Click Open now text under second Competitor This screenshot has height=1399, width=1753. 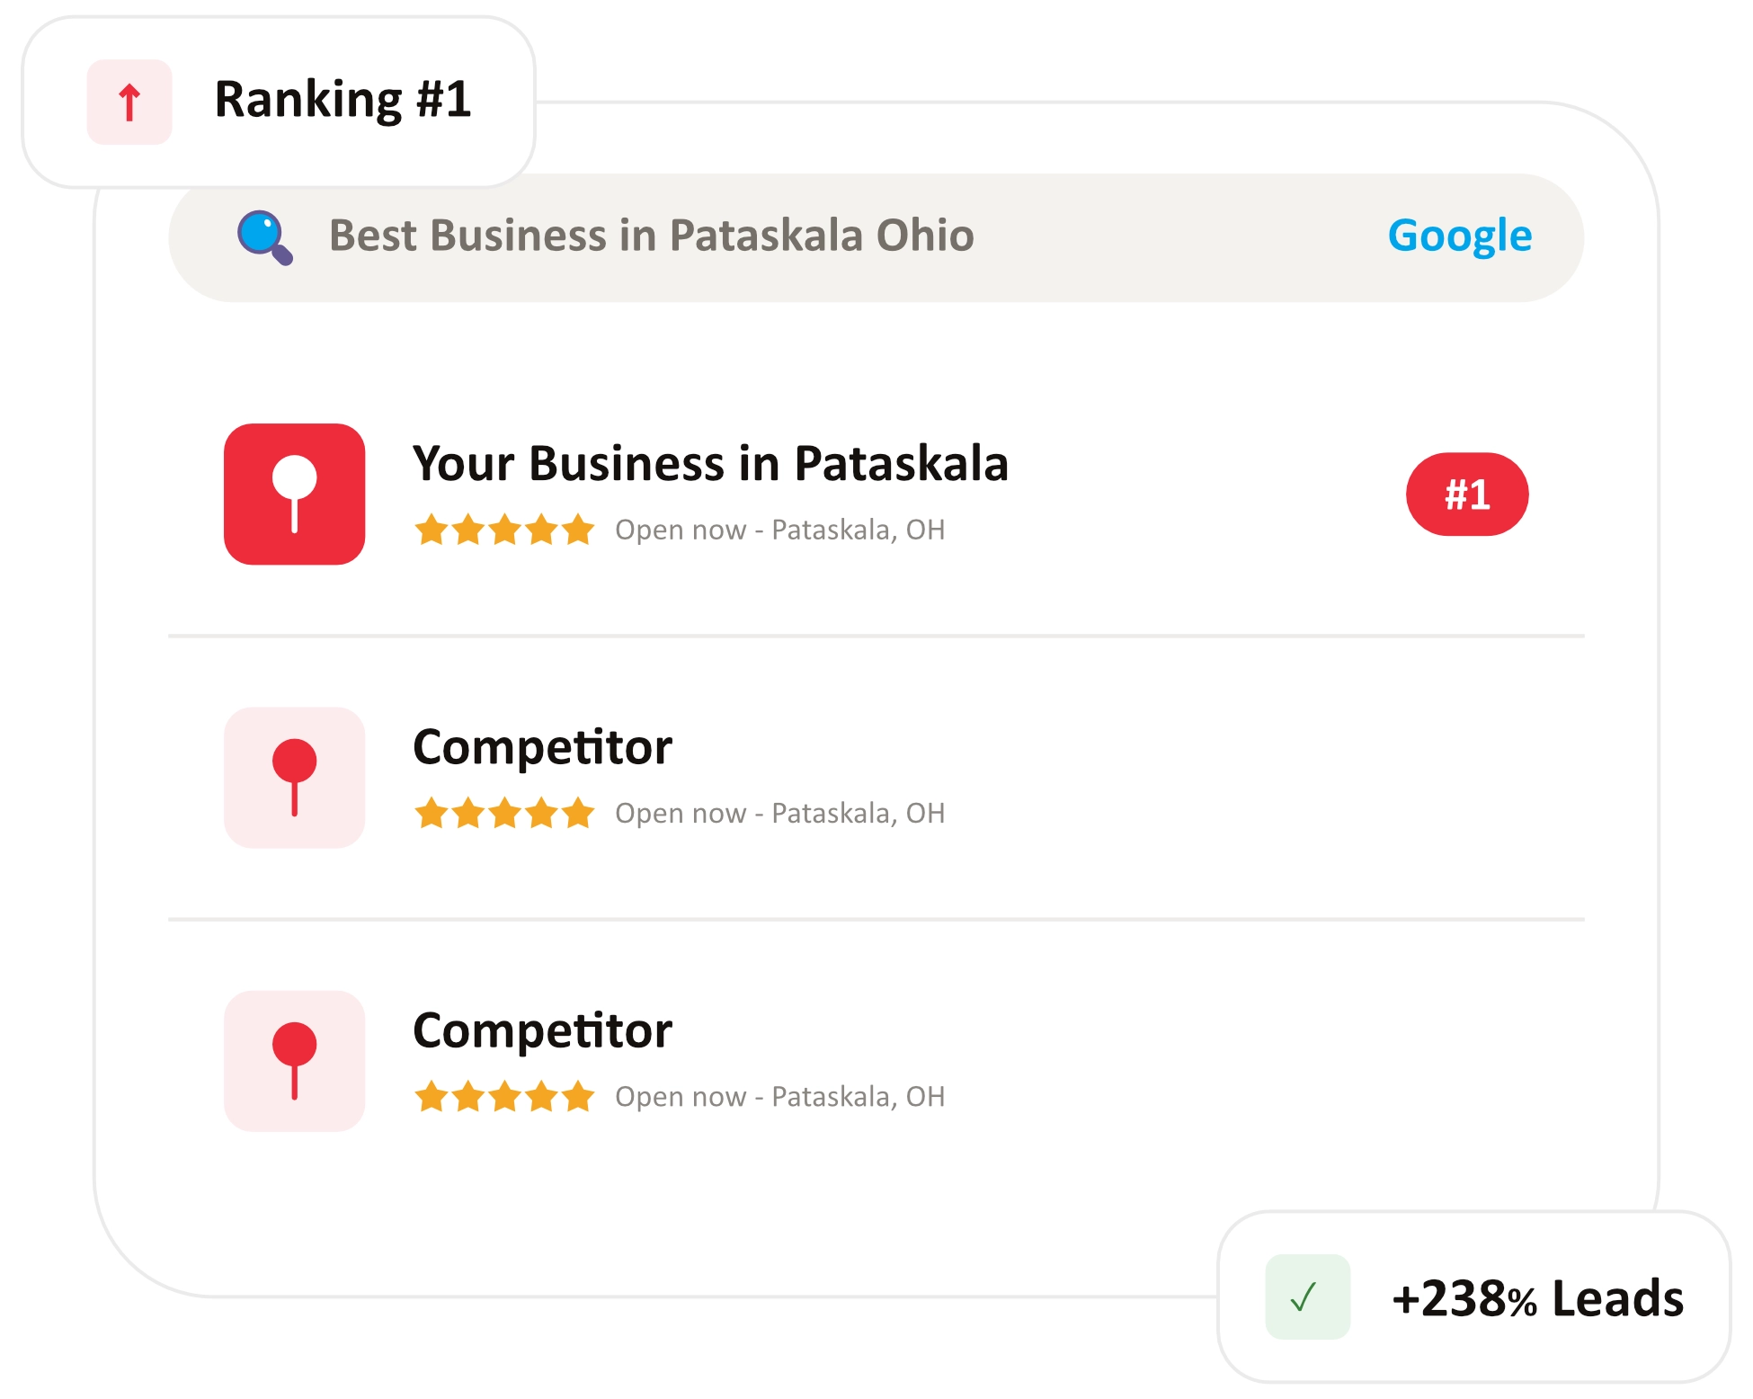[681, 1097]
